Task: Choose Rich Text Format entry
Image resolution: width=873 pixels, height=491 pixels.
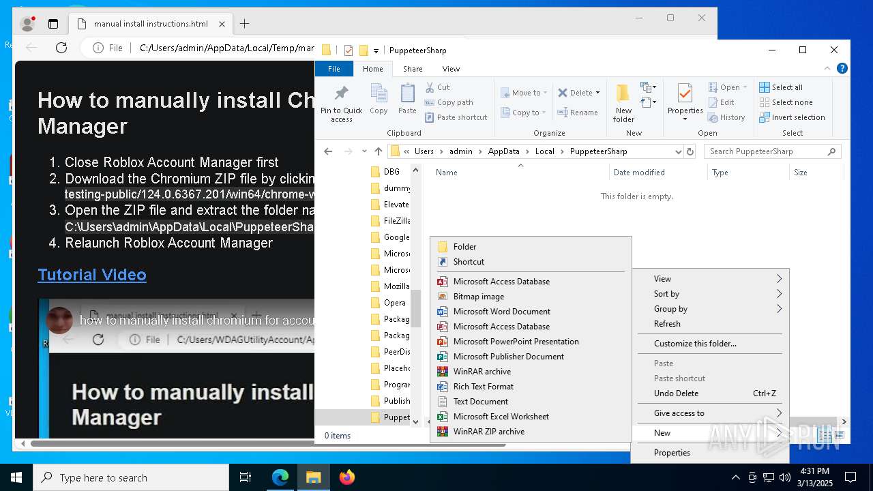Action: pos(531,387)
